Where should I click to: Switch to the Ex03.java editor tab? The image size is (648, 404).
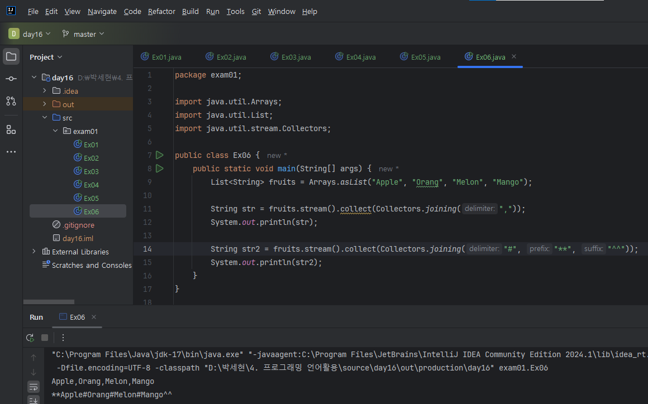(296, 57)
